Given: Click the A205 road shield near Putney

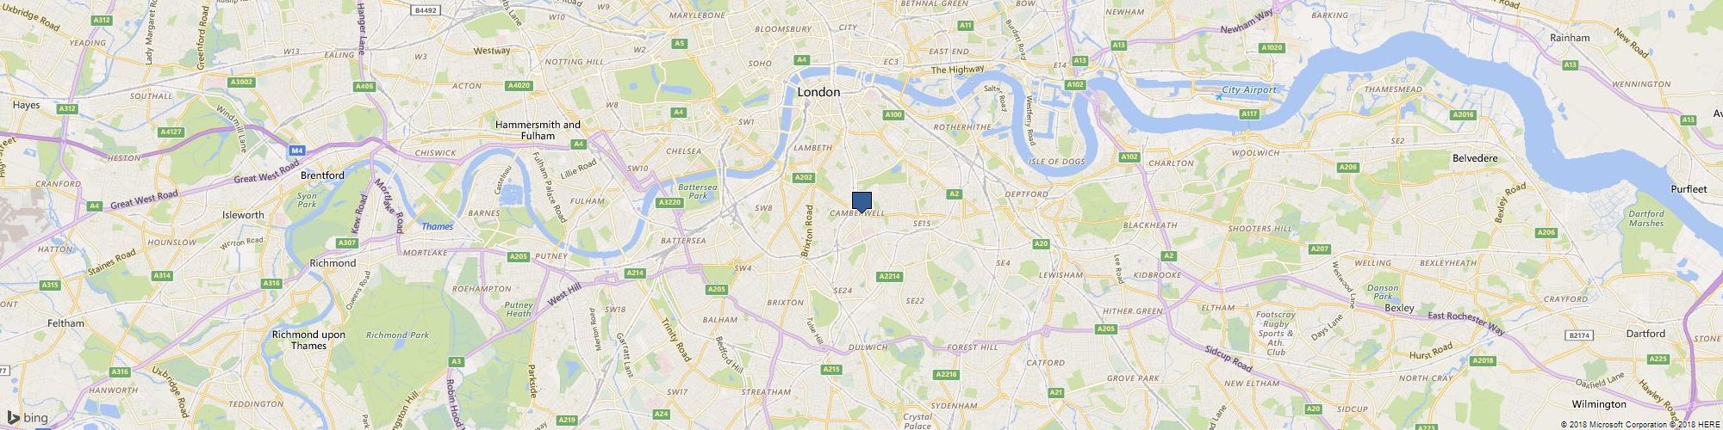Looking at the screenshot, I should [519, 256].
